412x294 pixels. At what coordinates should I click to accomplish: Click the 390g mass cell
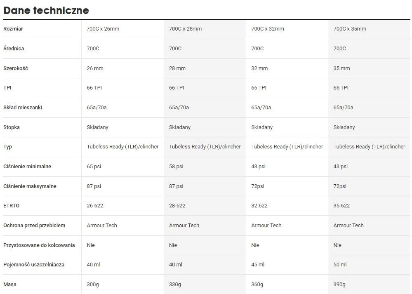339,284
